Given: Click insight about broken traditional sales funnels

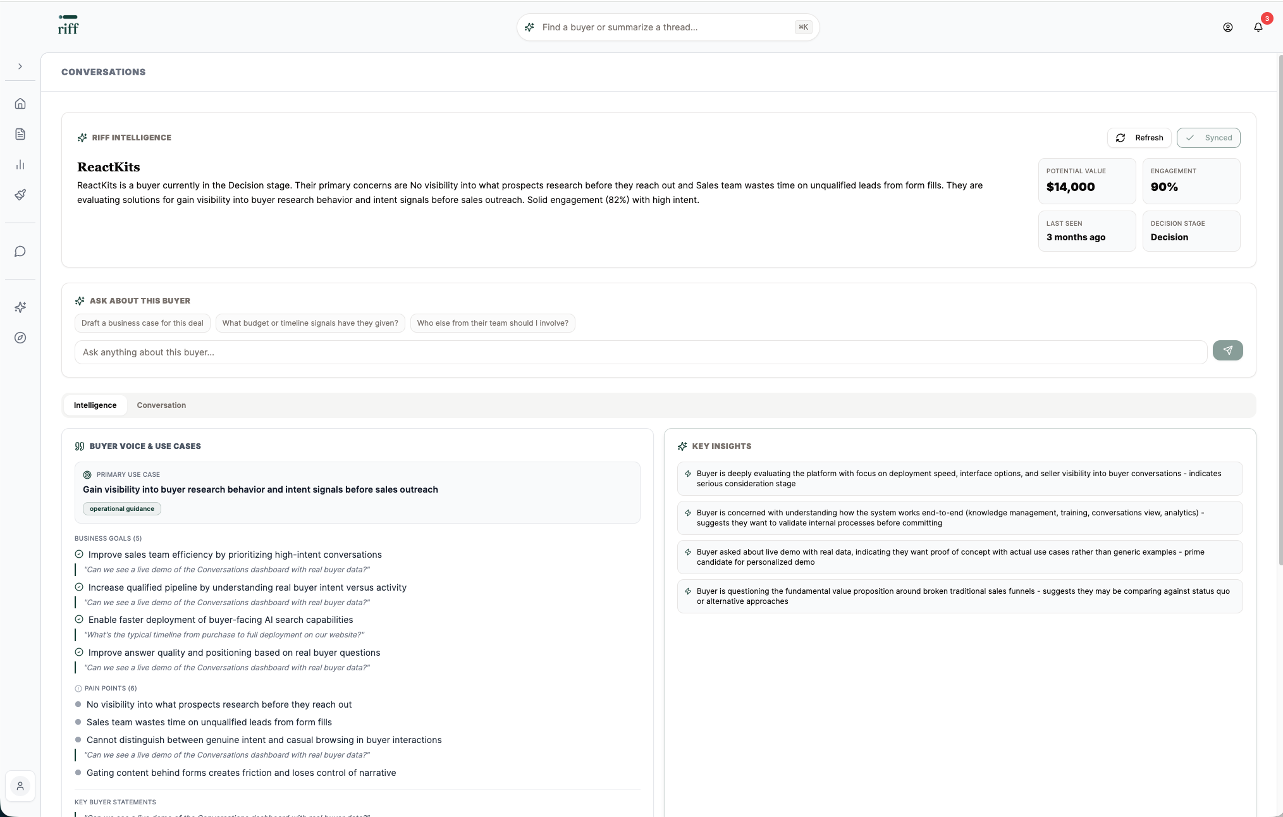Looking at the screenshot, I should (x=960, y=596).
